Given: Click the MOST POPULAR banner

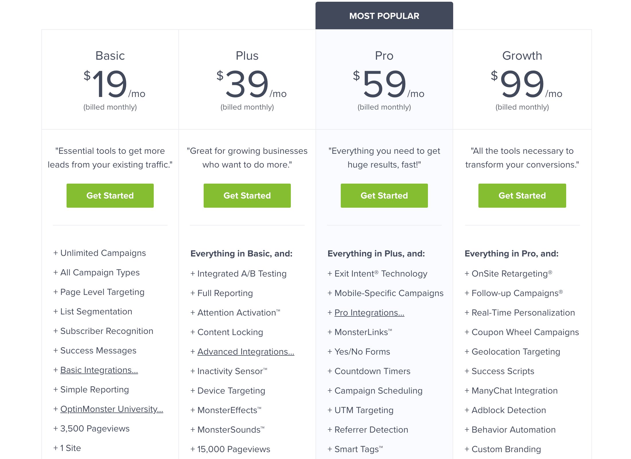Looking at the screenshot, I should 384,16.
